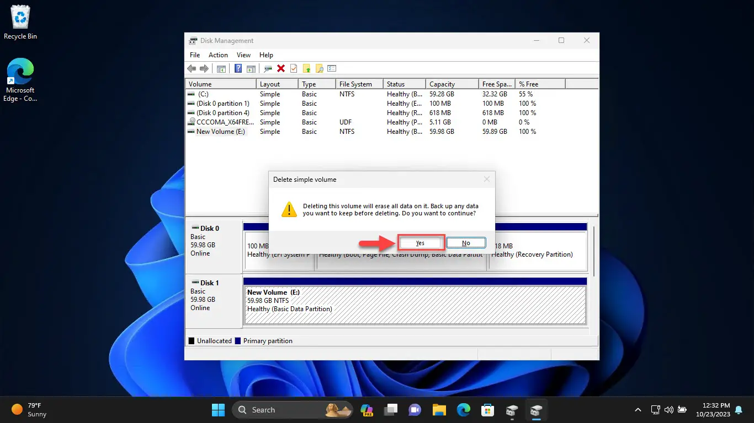Click the red X Delete toolbar icon
Viewport: 754px width, 423px height.
281,69
